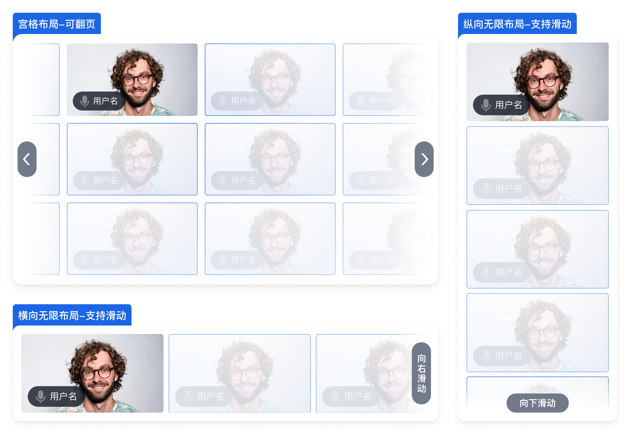Open first active video in horizontal layout
The image size is (630, 434).
coord(92,373)
